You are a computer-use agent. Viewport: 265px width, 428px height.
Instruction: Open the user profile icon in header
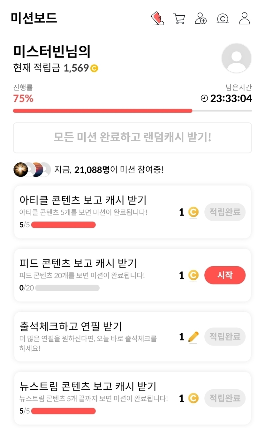[x=244, y=18]
